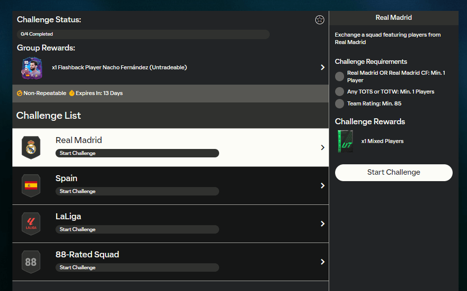Click the 88 rating badge icon

click(x=31, y=262)
